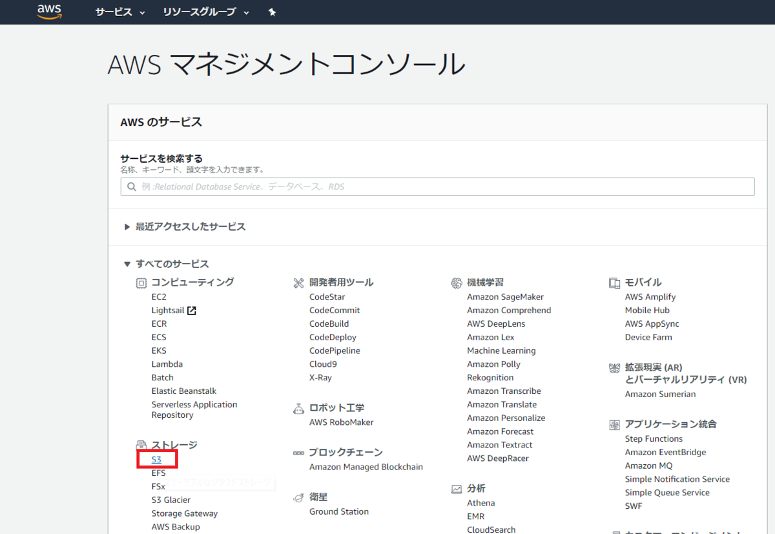Click the Developer Tools wrench icon
This screenshot has width=775, height=534.
point(298,283)
